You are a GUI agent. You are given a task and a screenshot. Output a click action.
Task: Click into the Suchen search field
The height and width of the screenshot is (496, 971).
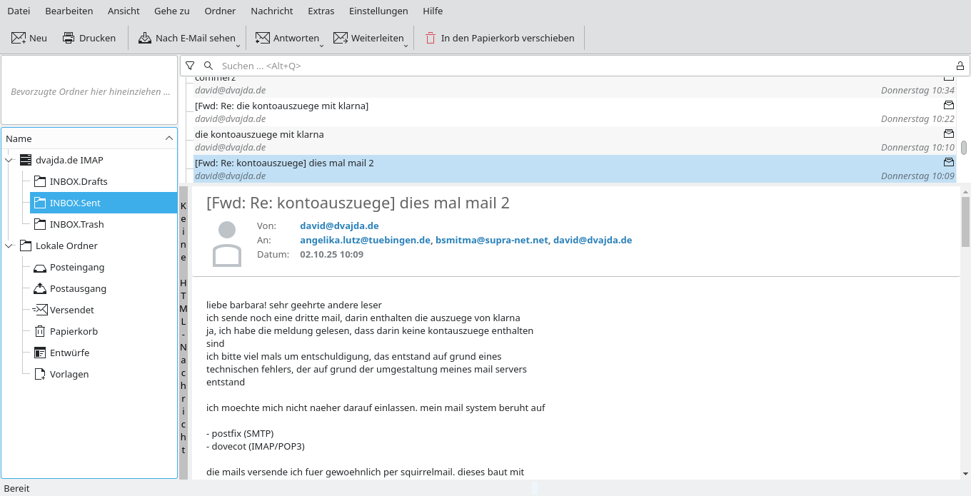click(571, 66)
